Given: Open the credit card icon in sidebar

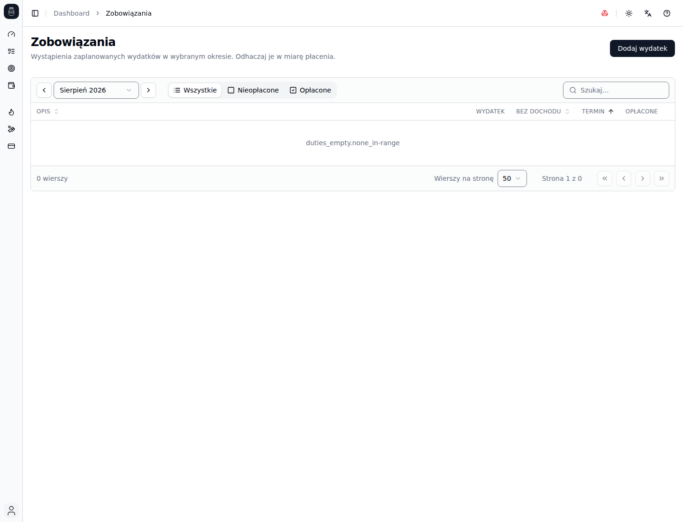Looking at the screenshot, I should (11, 146).
